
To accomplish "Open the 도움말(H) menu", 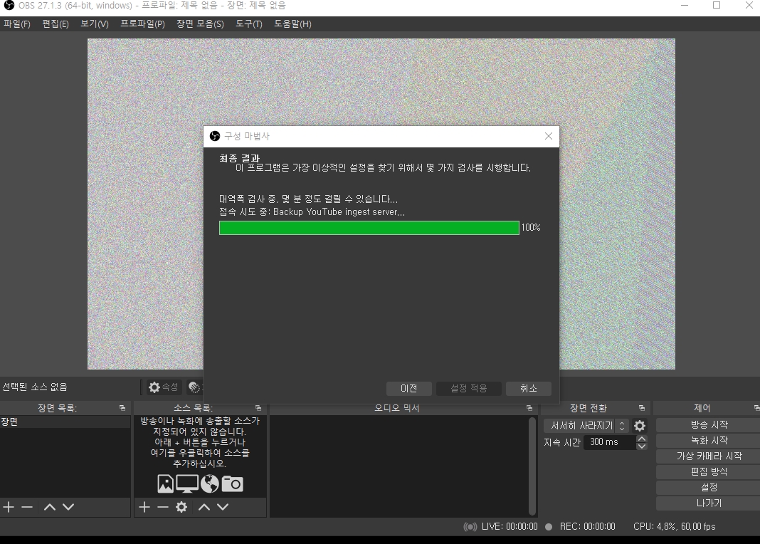I will coord(292,23).
